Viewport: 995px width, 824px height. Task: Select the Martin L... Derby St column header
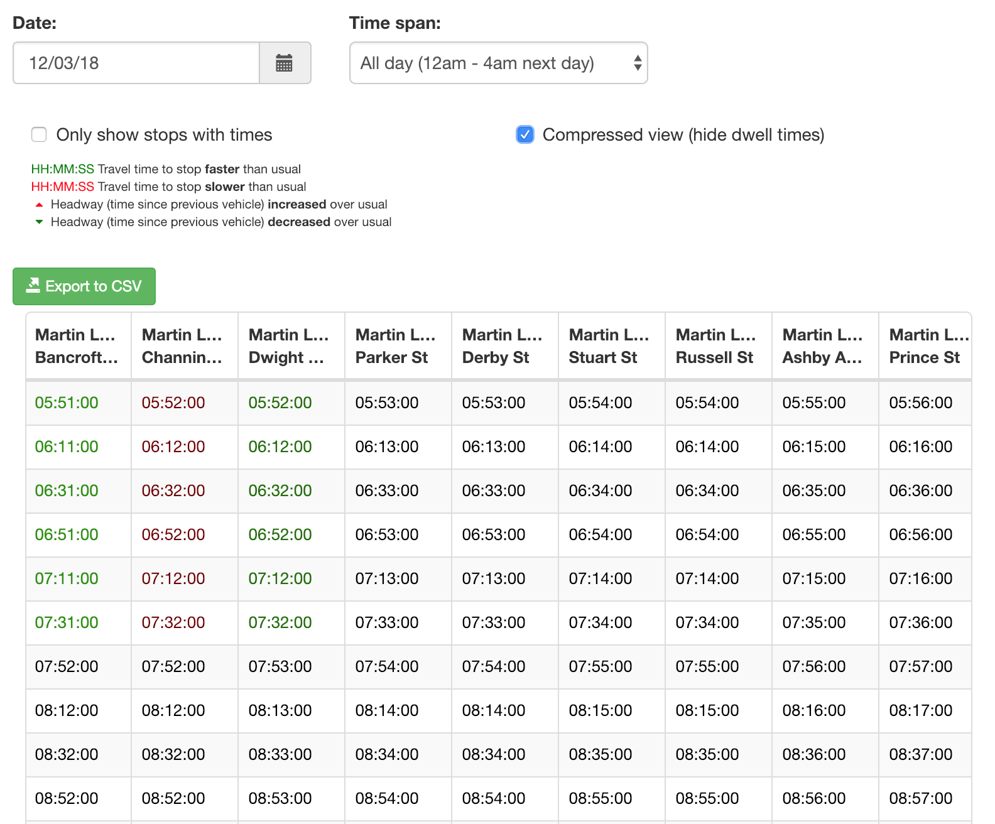coord(505,346)
